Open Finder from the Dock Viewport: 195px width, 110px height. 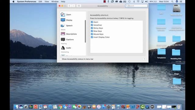(x=16, y=107)
